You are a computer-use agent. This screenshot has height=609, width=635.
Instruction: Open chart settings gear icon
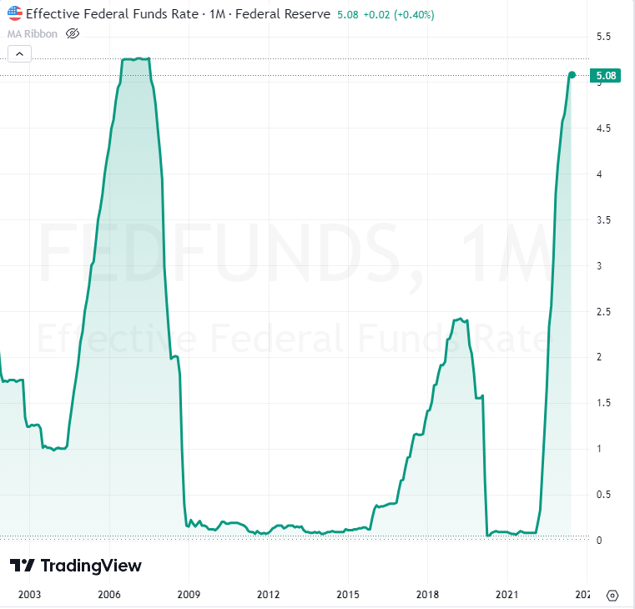[x=612, y=595]
